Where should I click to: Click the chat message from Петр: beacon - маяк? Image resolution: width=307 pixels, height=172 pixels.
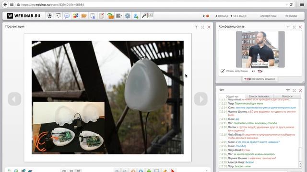[x=235, y=166]
